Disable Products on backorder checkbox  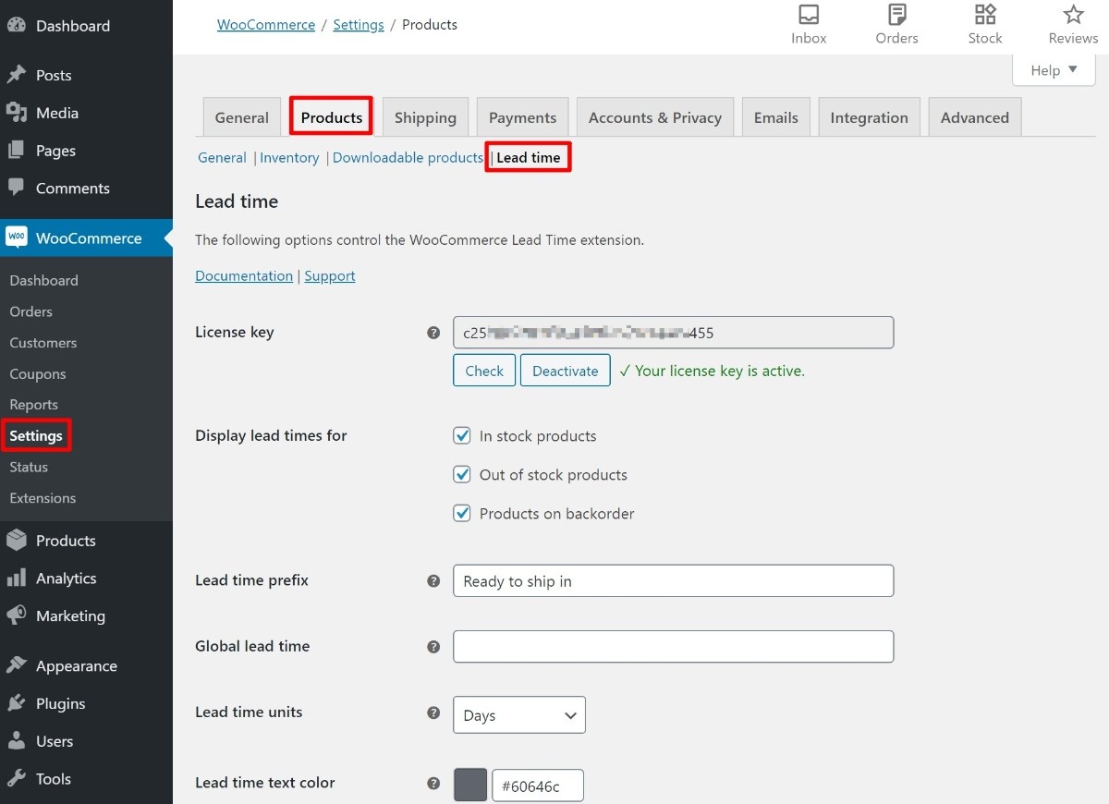[462, 513]
